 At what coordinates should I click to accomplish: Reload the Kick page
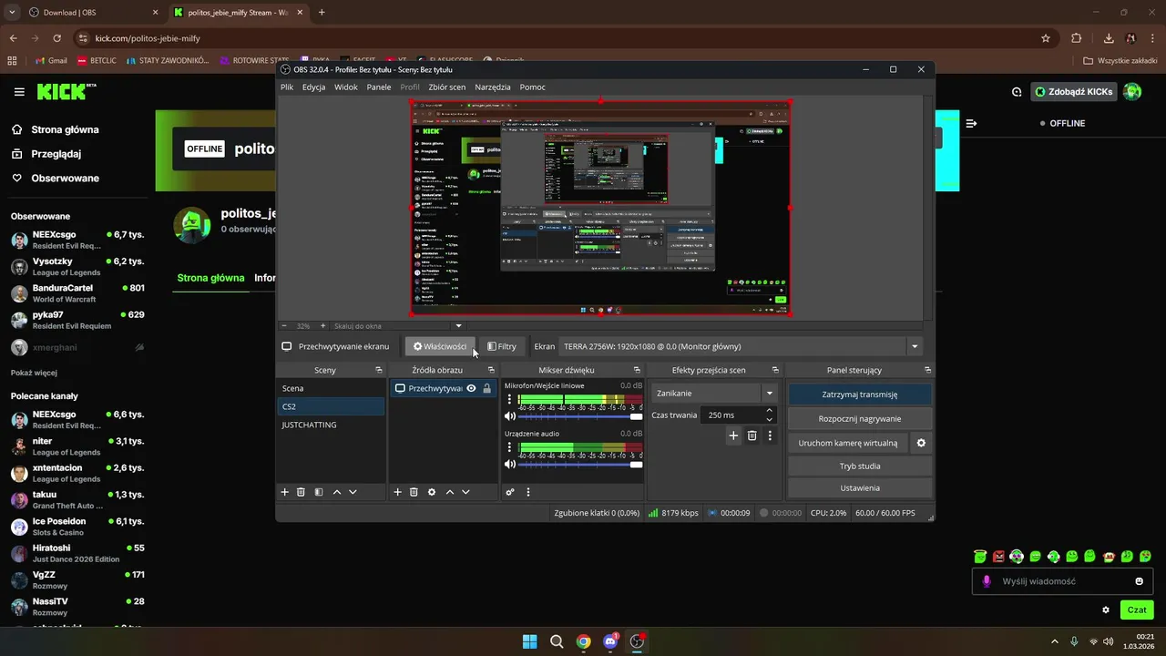57,38
